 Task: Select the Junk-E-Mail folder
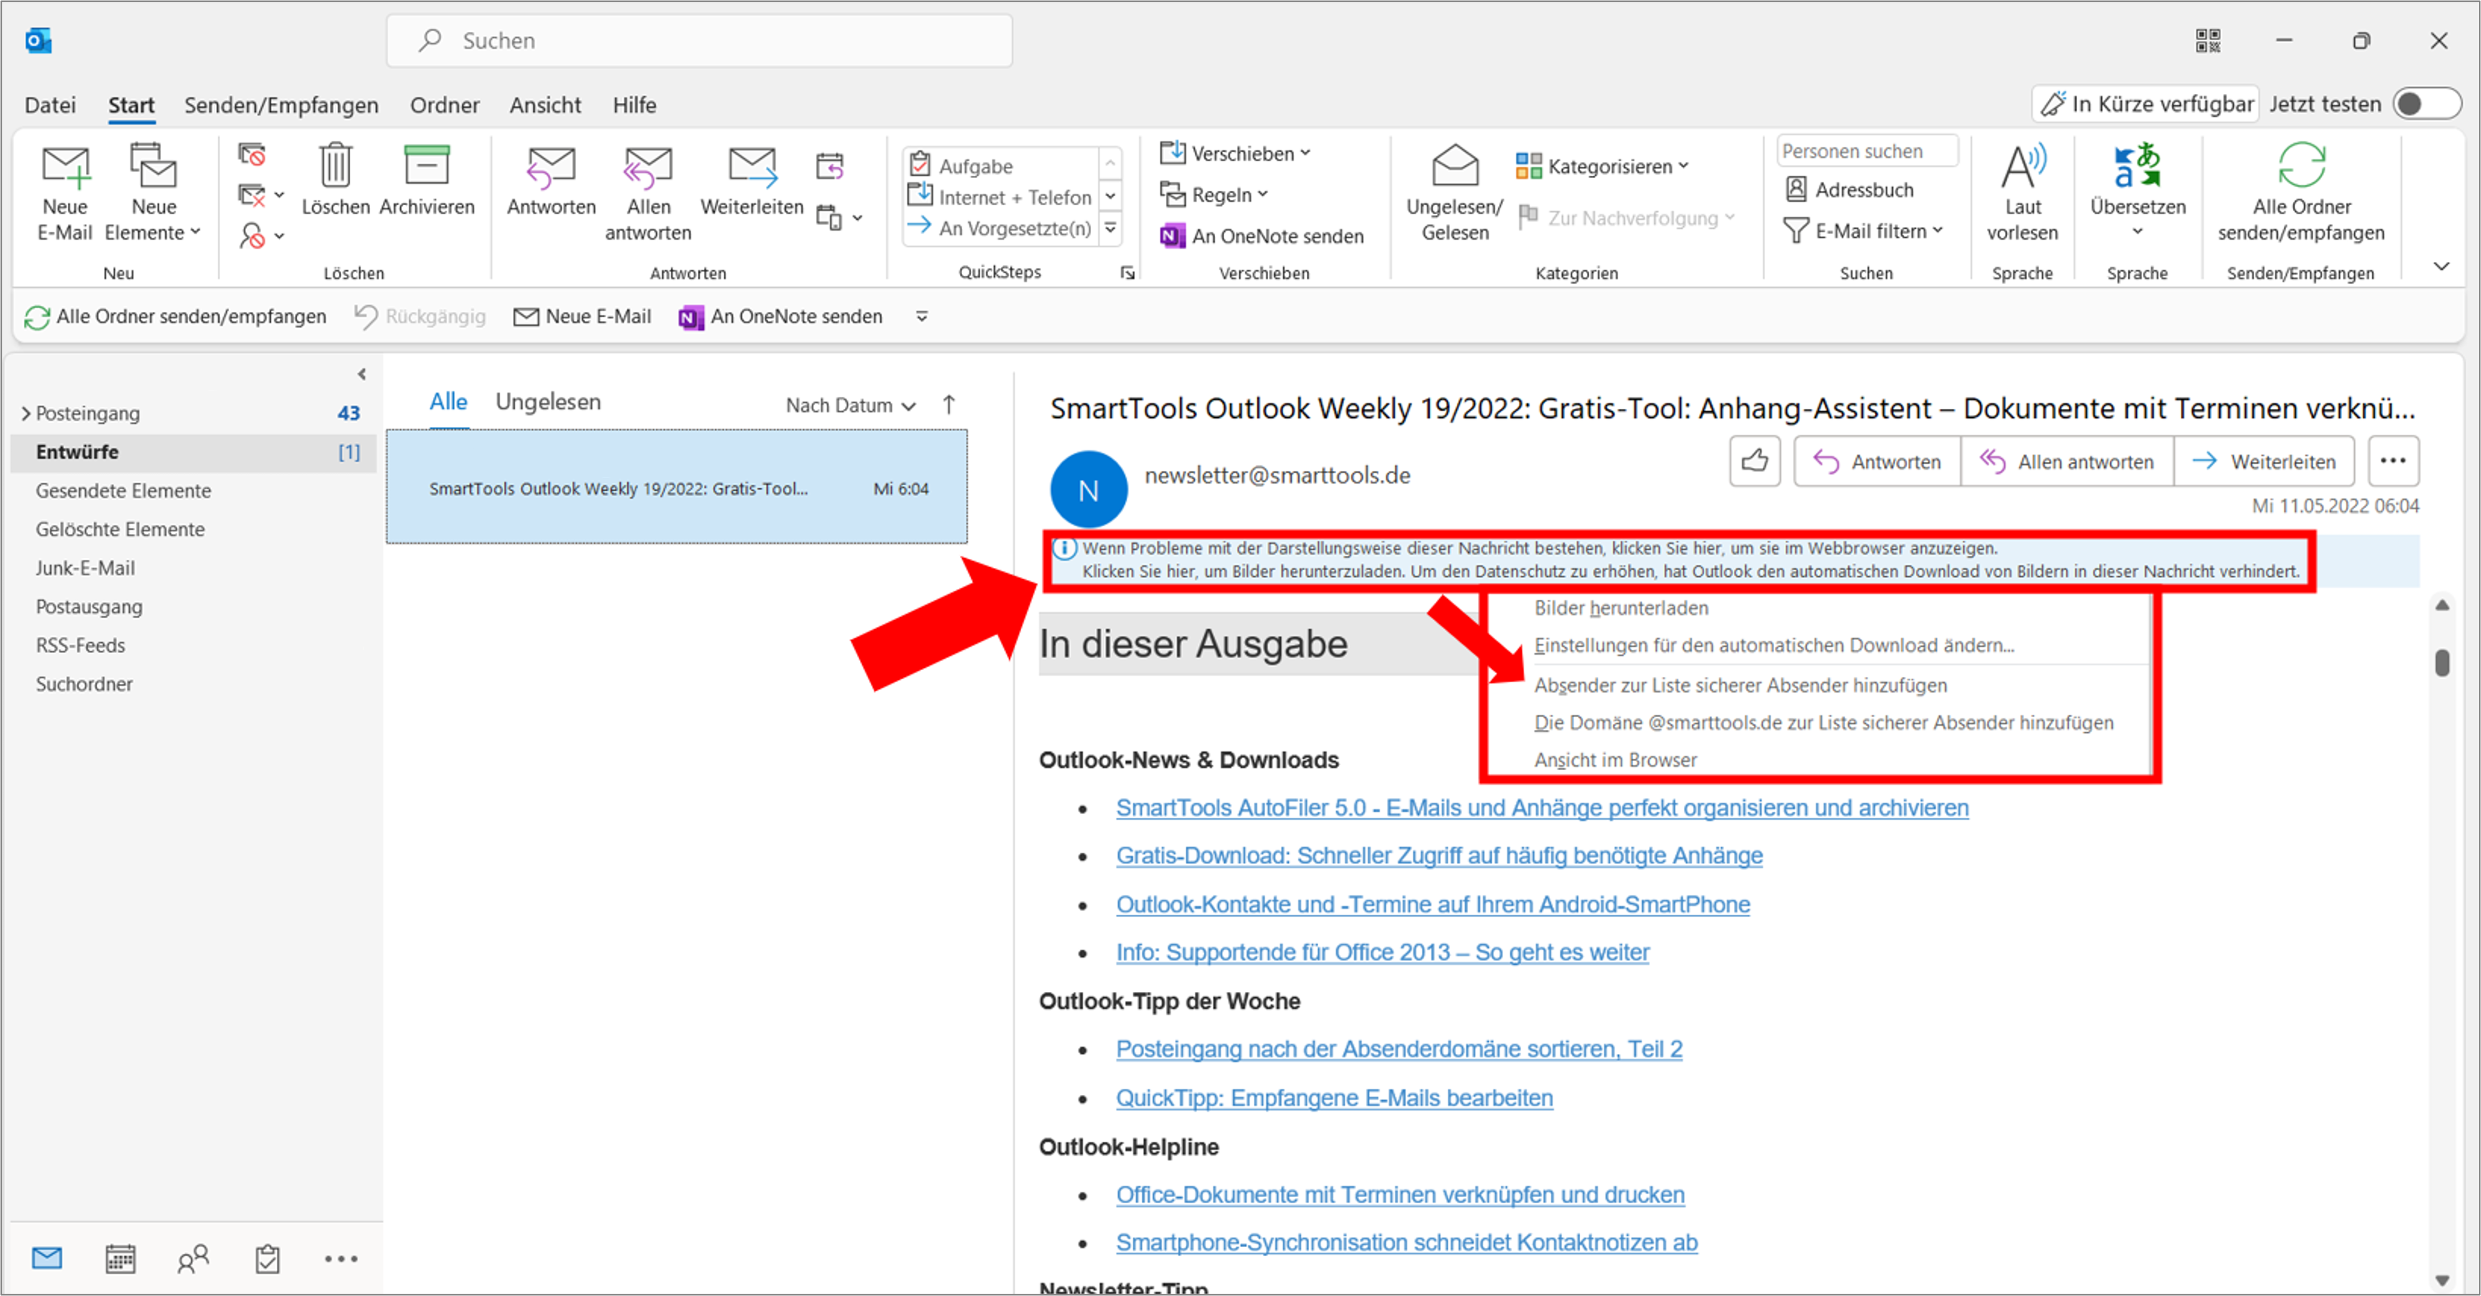(x=193, y=568)
